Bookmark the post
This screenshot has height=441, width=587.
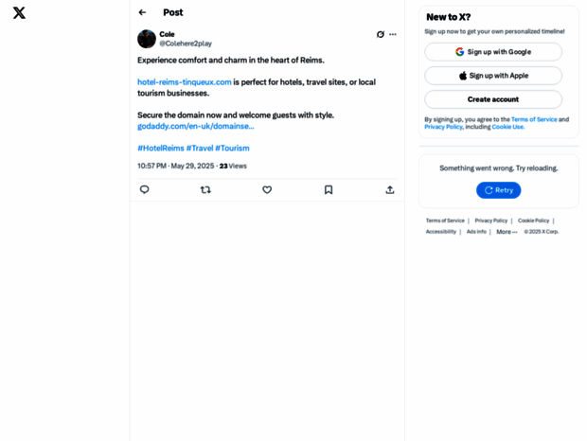pos(329,189)
